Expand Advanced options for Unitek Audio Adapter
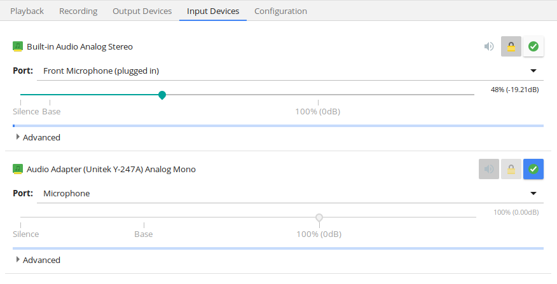 click(38, 260)
